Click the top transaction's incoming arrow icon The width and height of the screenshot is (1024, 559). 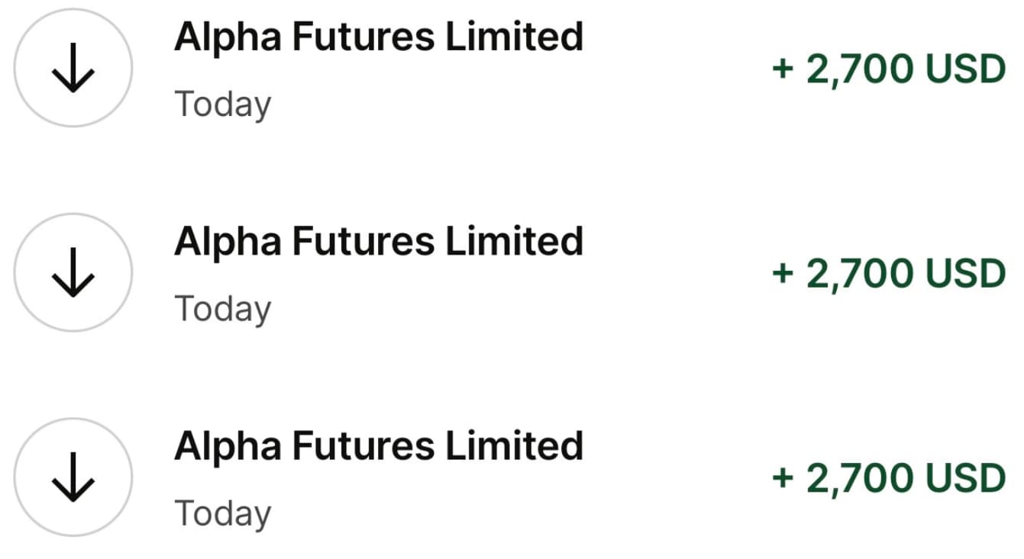click(x=73, y=68)
